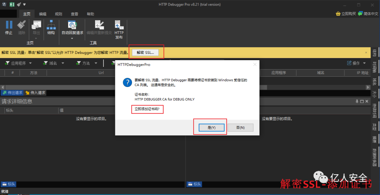Click the blue question mark dialog icon

pyautogui.click(x=127, y=82)
